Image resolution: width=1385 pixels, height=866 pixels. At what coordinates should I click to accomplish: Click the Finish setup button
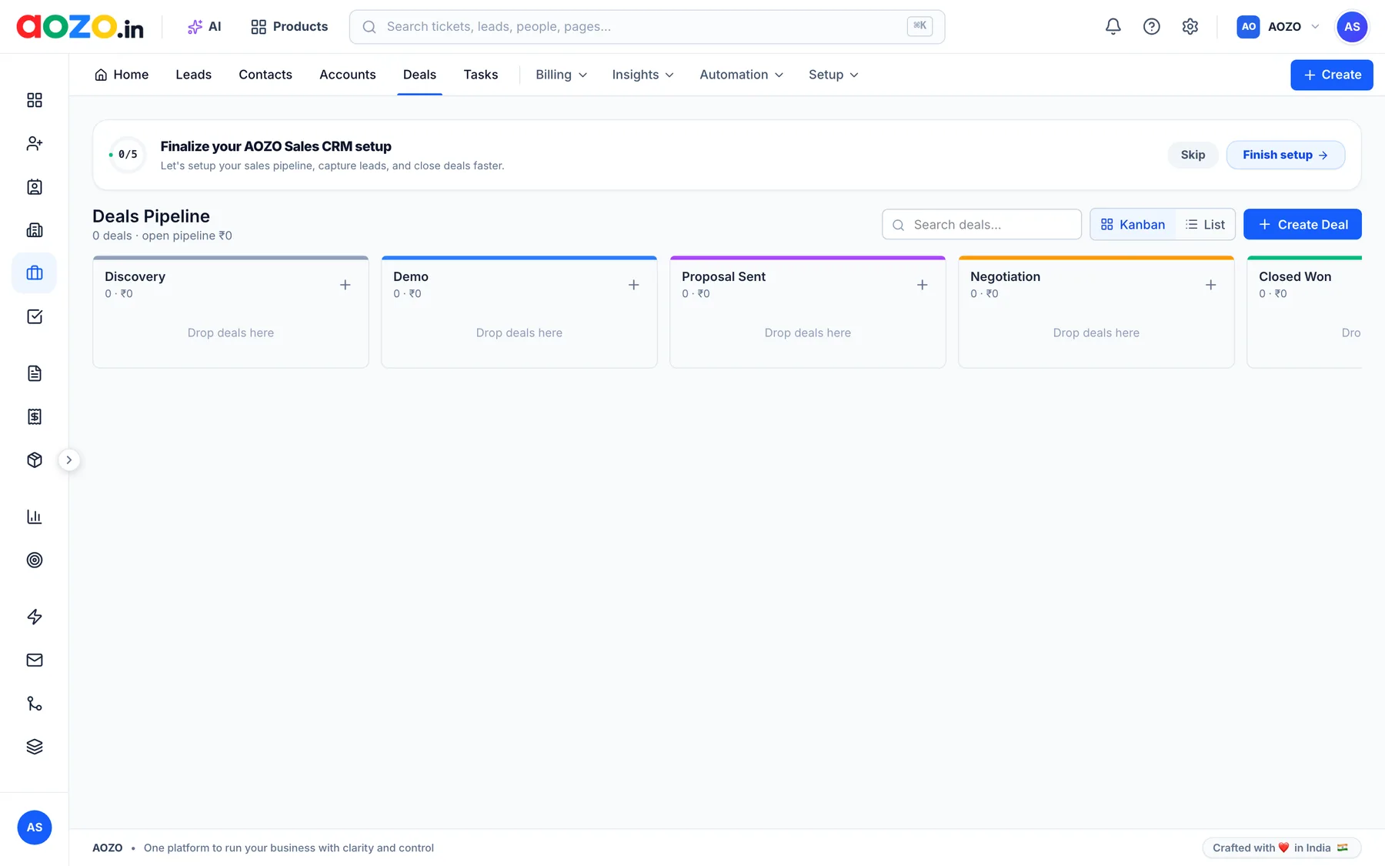tap(1286, 155)
